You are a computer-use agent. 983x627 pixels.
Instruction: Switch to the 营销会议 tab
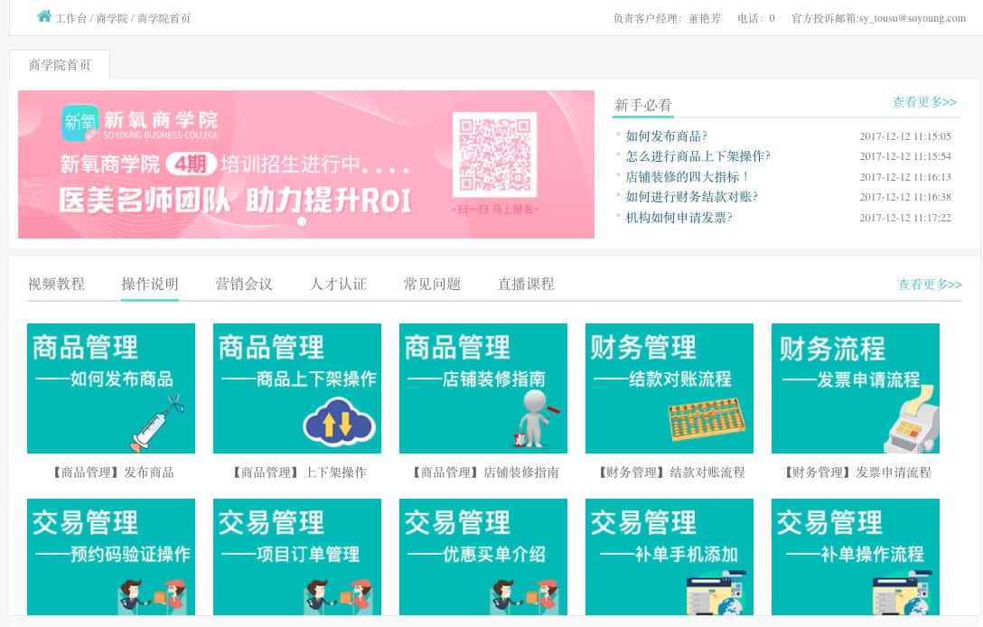244,284
